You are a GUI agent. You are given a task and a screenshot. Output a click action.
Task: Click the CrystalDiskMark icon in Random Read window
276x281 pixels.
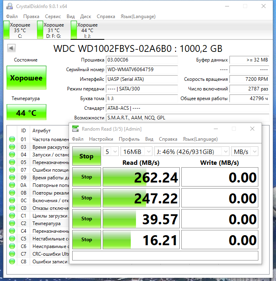tap(75, 129)
